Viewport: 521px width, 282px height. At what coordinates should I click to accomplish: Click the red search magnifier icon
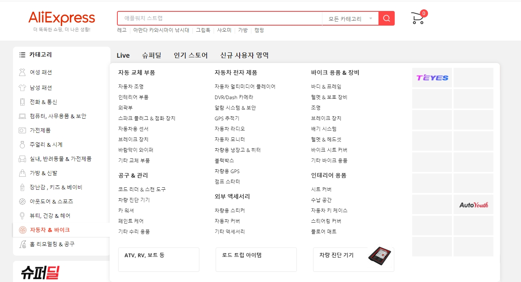click(x=385, y=18)
